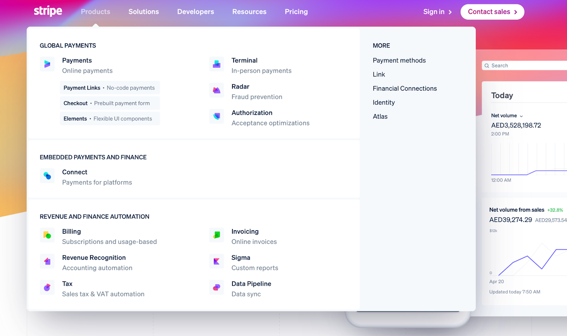The height and width of the screenshot is (336, 567).
Task: Open the Resources menu
Action: (249, 12)
